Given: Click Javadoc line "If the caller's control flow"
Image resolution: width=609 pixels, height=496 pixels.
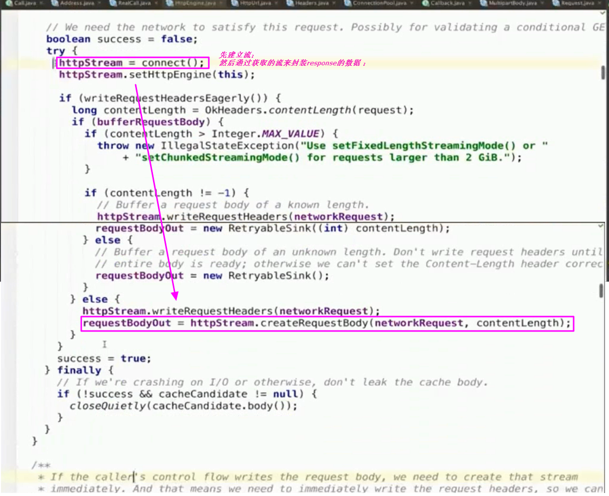Looking at the screenshot, I should click(x=308, y=477).
